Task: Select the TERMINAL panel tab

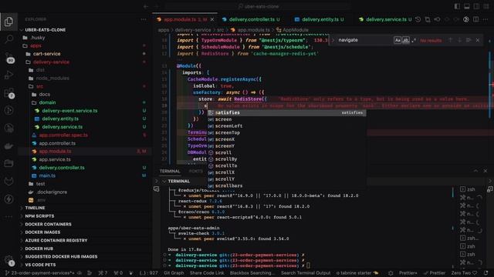Action: pos(170,171)
